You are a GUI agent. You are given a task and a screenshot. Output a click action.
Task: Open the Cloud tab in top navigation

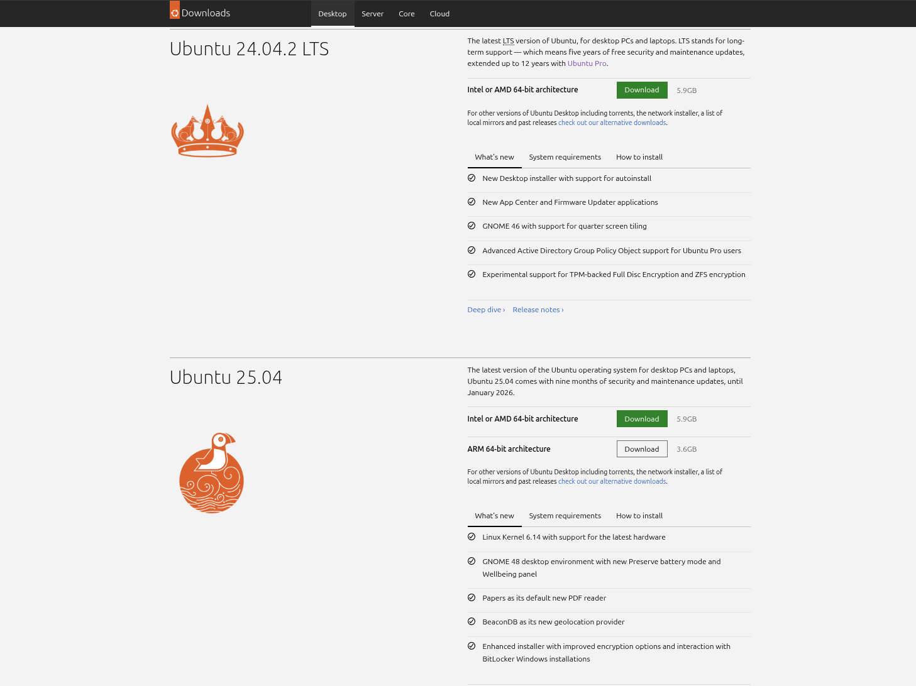(439, 14)
